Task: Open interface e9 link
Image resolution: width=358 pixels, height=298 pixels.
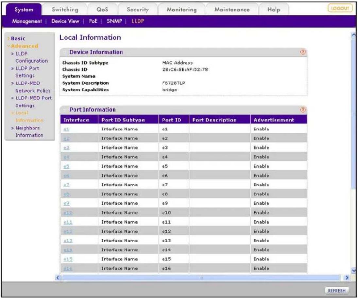Action: click(x=66, y=204)
